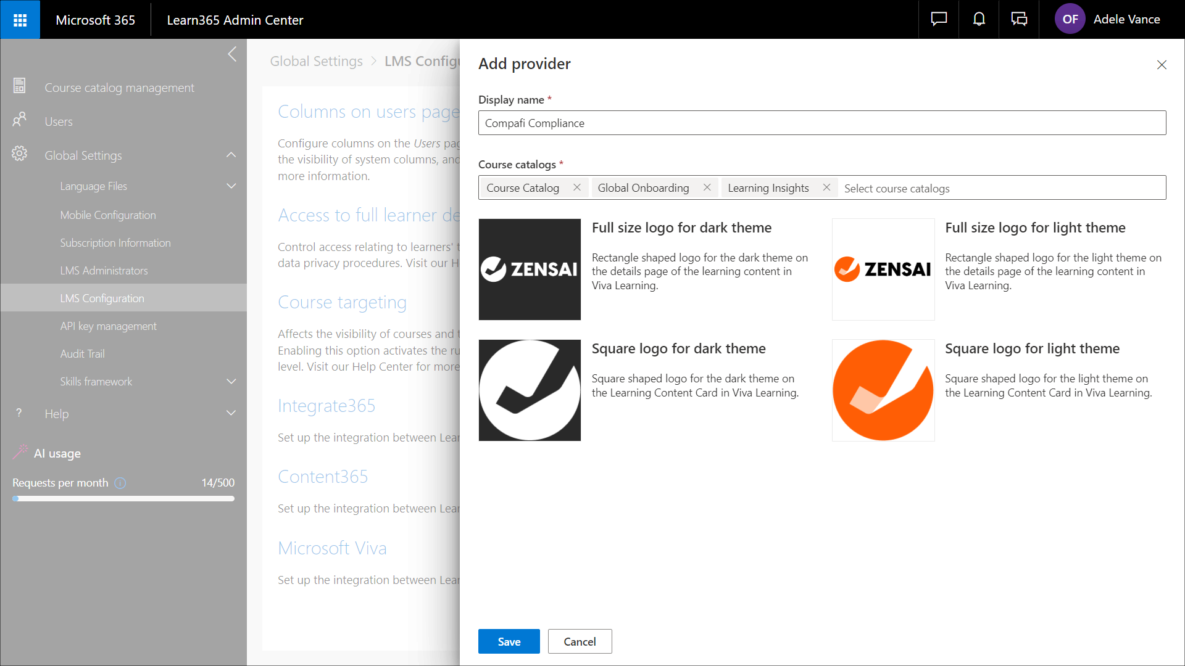1185x666 pixels.
Task: Go to API key management
Action: coord(108,326)
